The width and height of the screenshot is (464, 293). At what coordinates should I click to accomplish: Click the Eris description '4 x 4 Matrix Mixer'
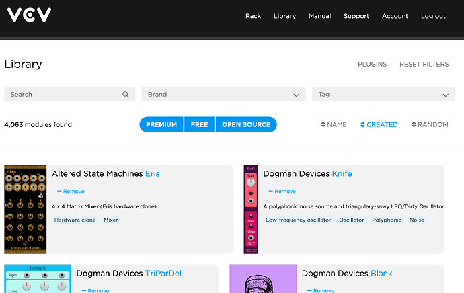(x=104, y=206)
